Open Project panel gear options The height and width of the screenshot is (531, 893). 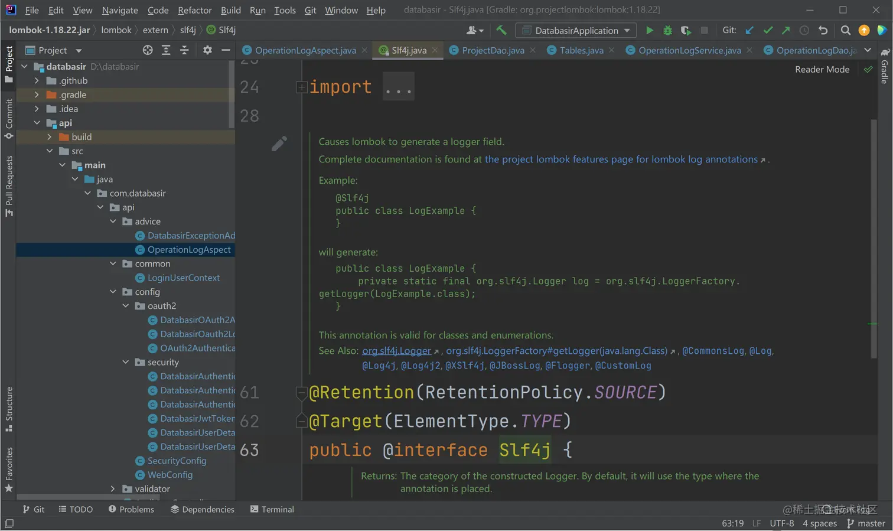coord(207,50)
